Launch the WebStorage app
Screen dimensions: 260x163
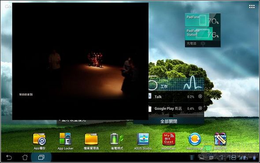194,141
